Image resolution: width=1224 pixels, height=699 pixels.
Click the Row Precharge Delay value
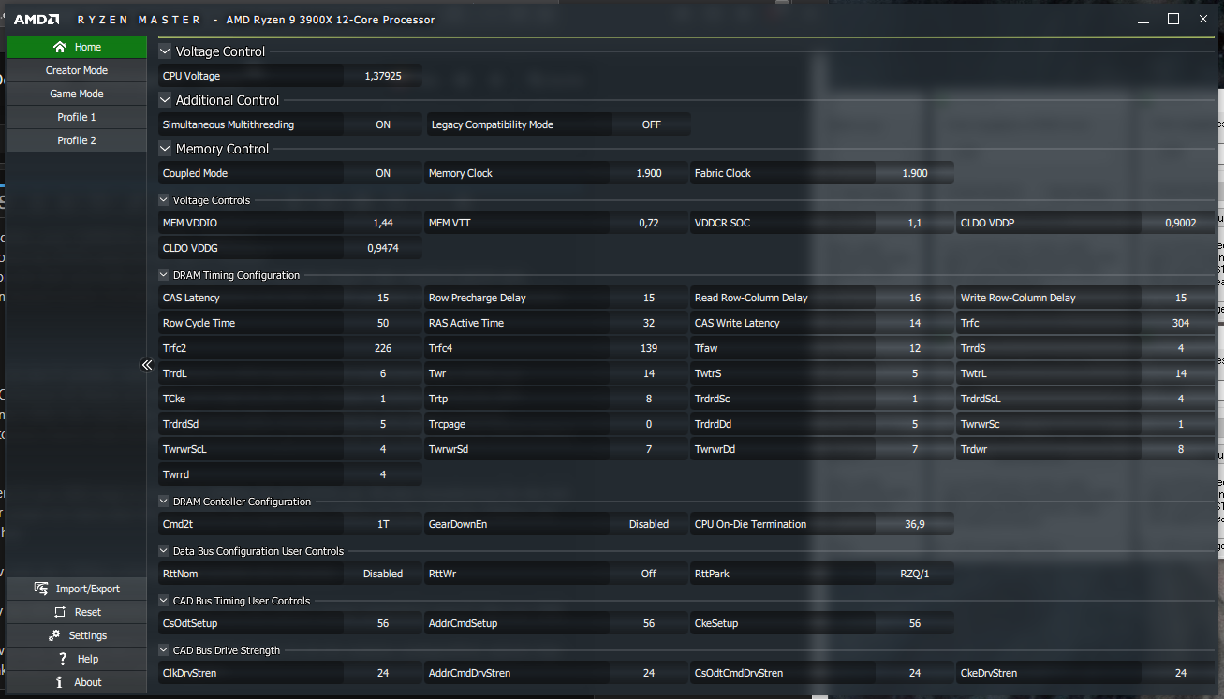pyautogui.click(x=649, y=298)
